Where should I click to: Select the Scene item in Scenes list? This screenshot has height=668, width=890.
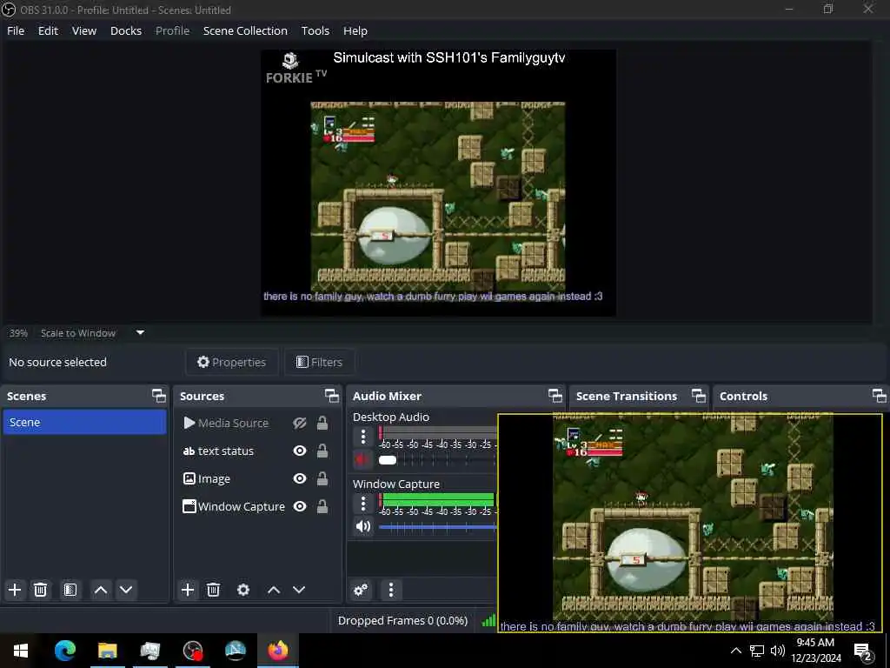click(84, 423)
